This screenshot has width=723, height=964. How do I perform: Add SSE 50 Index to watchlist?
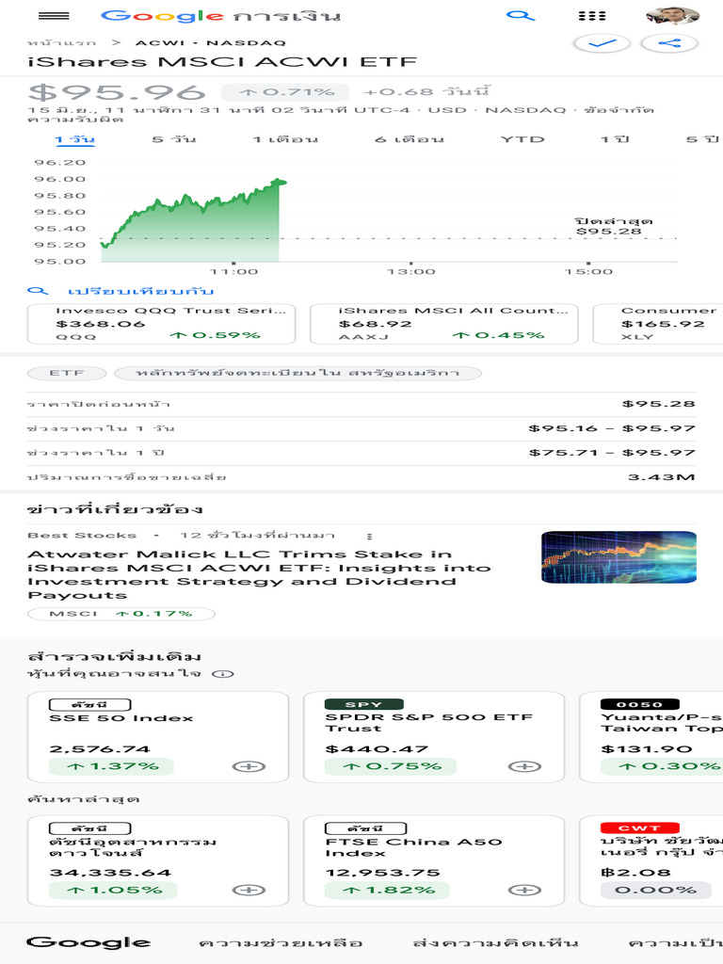tap(249, 766)
